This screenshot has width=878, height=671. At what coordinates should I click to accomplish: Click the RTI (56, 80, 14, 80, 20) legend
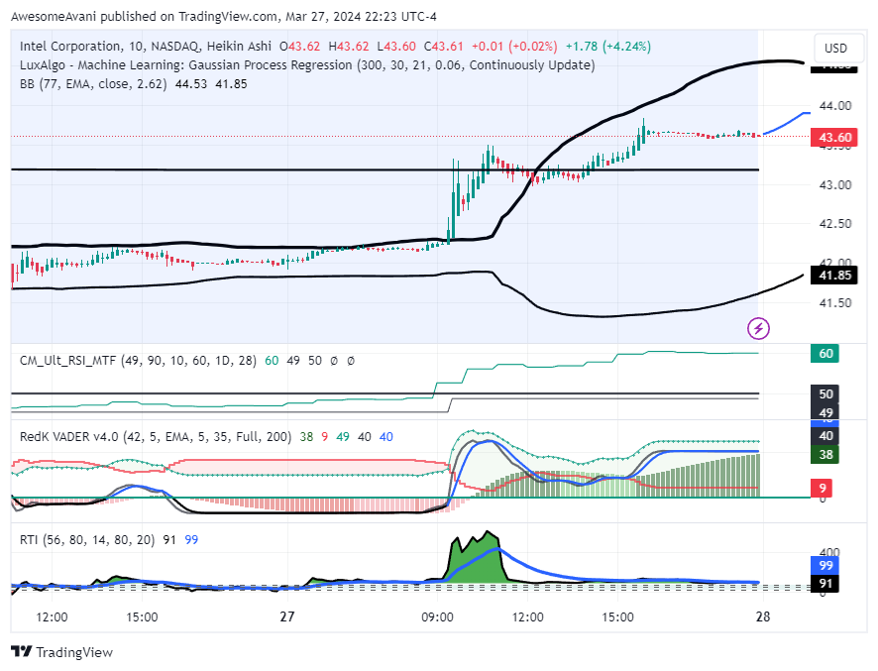click(x=87, y=540)
